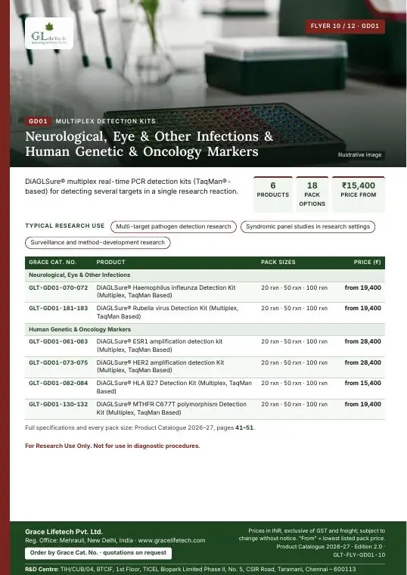Viewport: 407px width, 575px height.
Task: Click catalogue number GLT-GD01-130-132
Action: coord(58,405)
